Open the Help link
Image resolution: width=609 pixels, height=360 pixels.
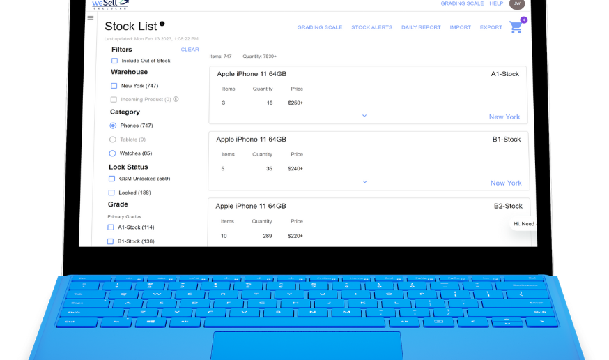(x=496, y=3)
